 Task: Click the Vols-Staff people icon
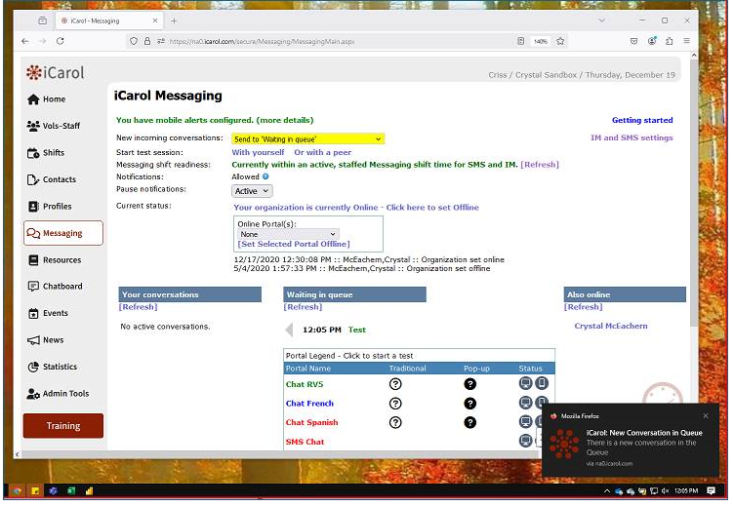click(33, 126)
